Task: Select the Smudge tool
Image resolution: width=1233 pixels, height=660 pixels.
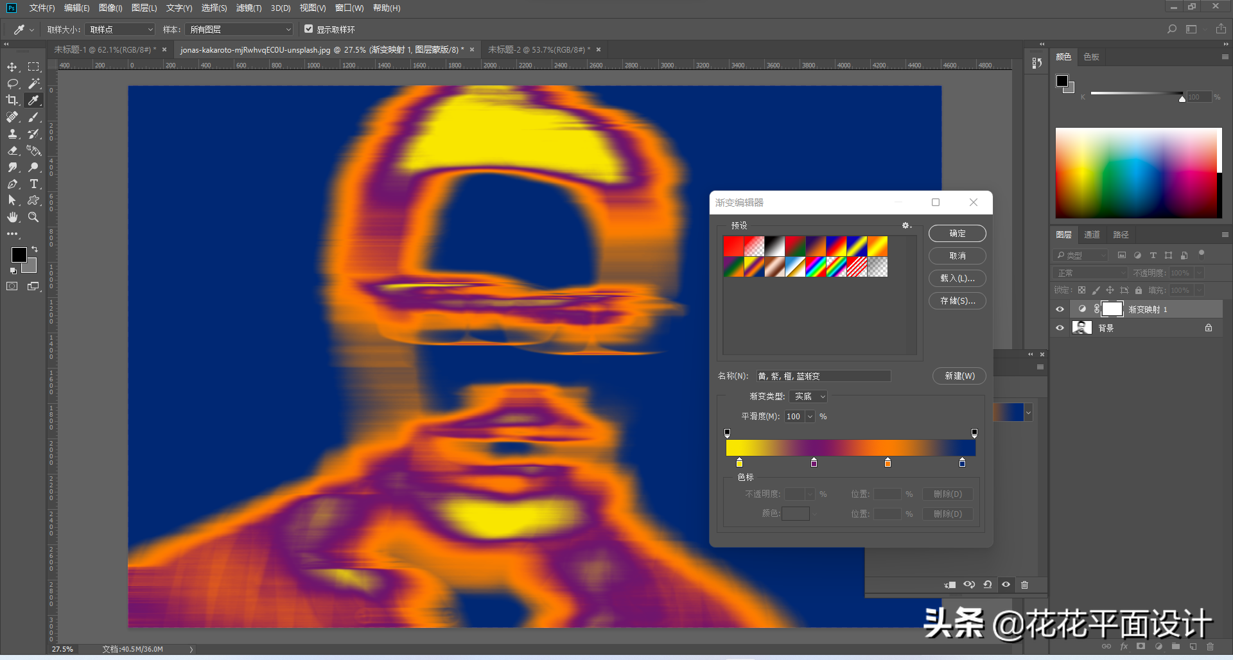Action: [12, 167]
